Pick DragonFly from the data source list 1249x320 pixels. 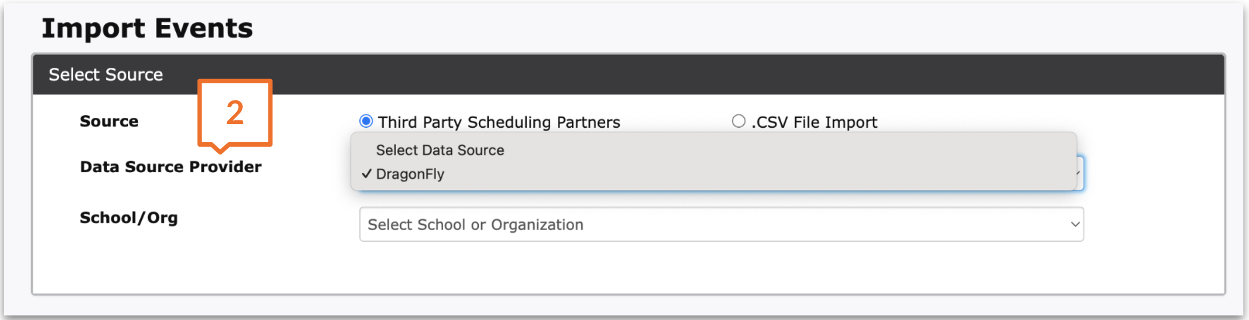pos(410,174)
